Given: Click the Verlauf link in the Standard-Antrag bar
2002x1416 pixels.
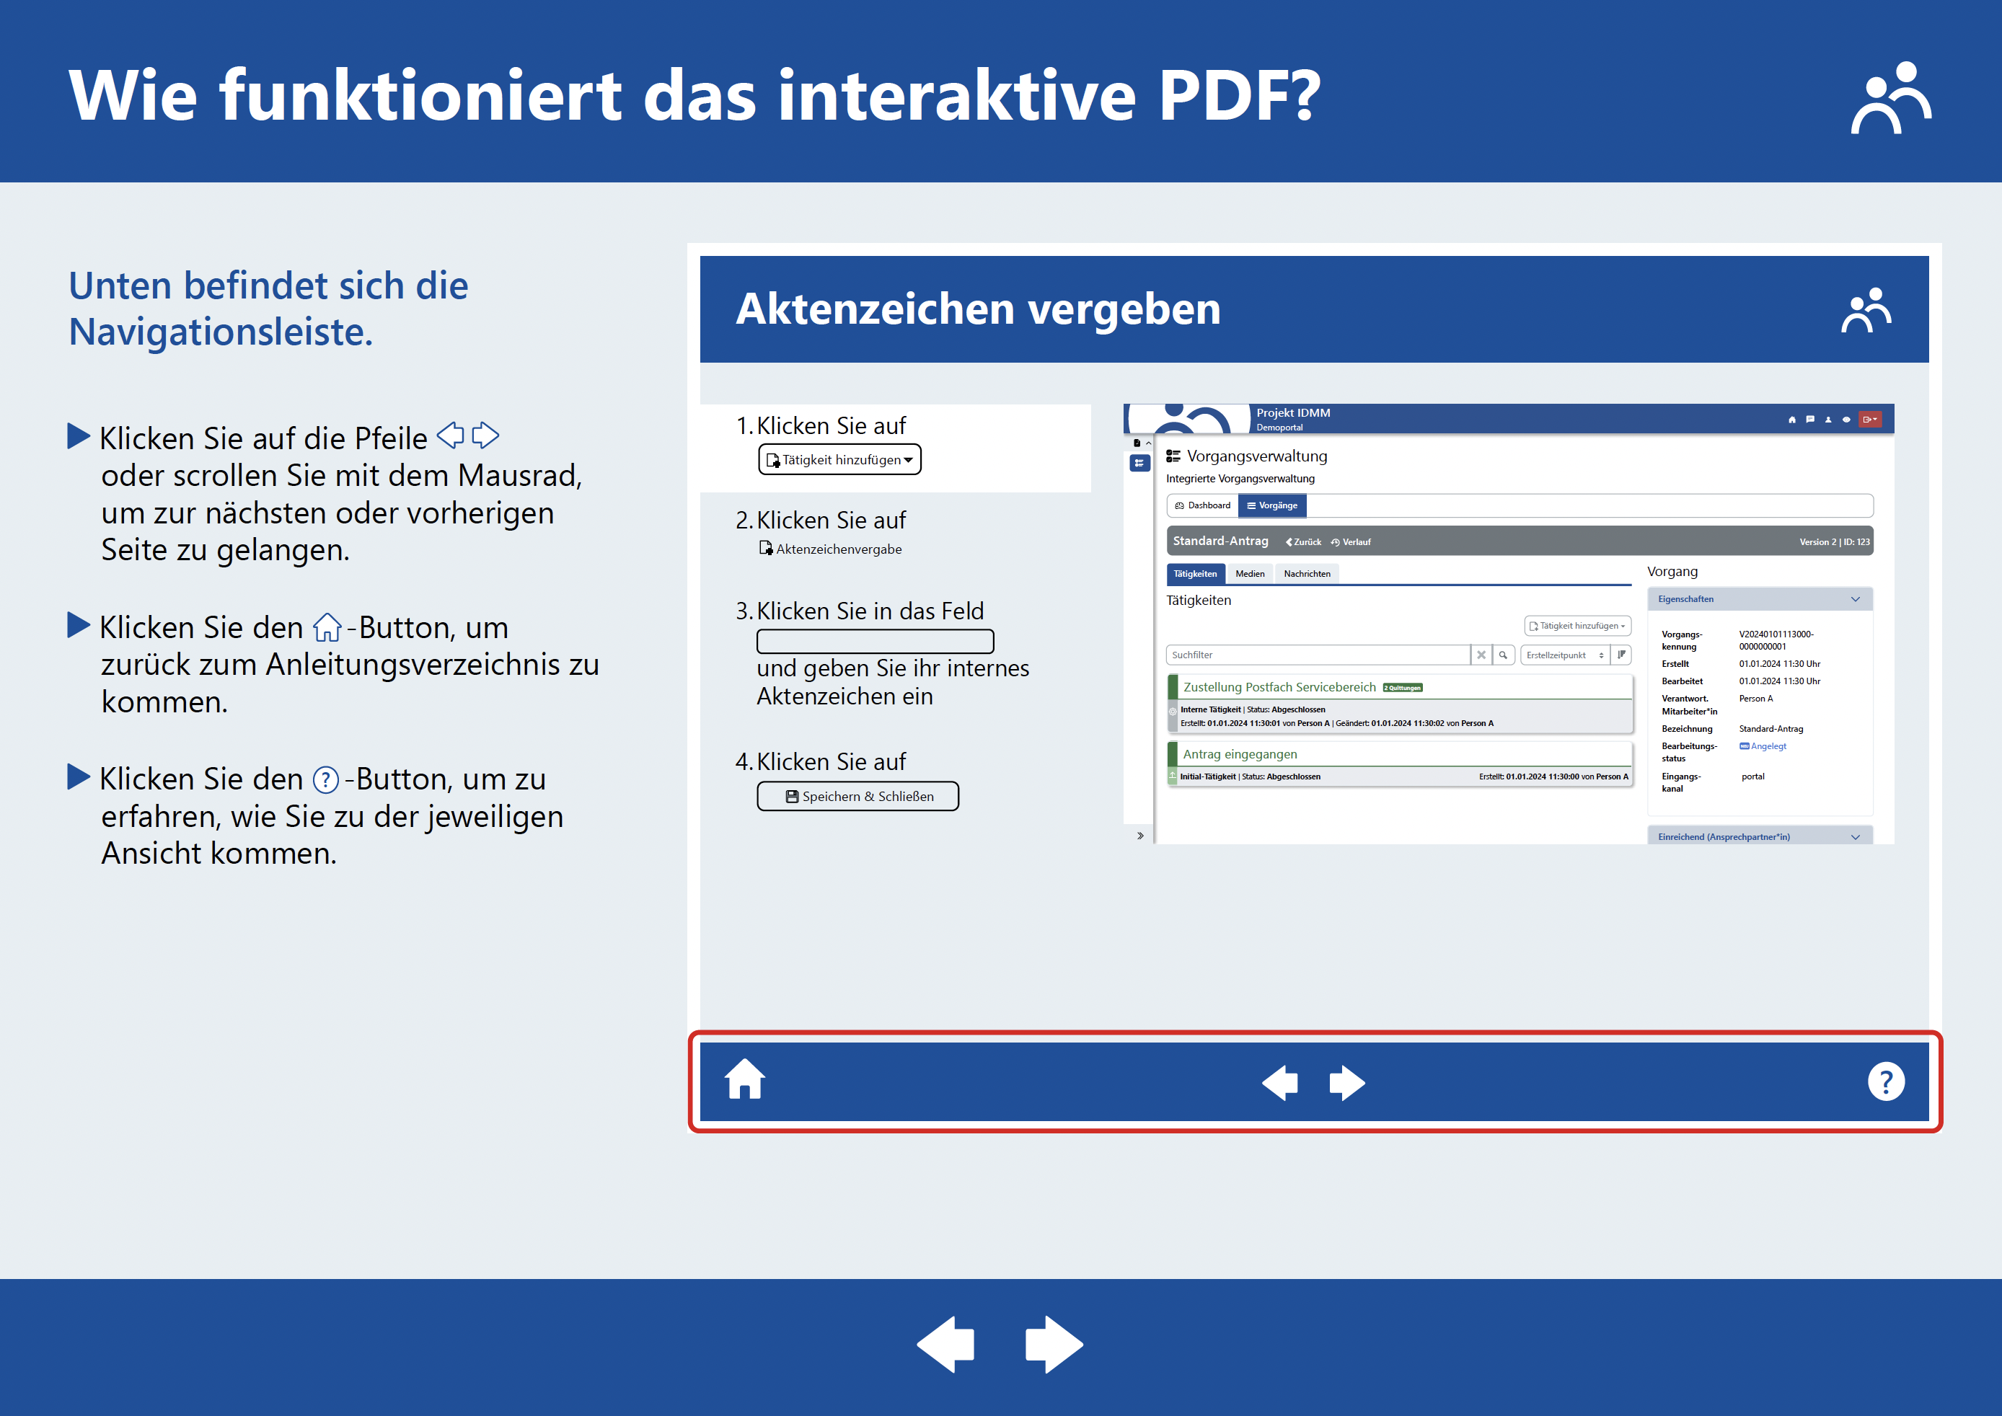Looking at the screenshot, I should 1351,542.
